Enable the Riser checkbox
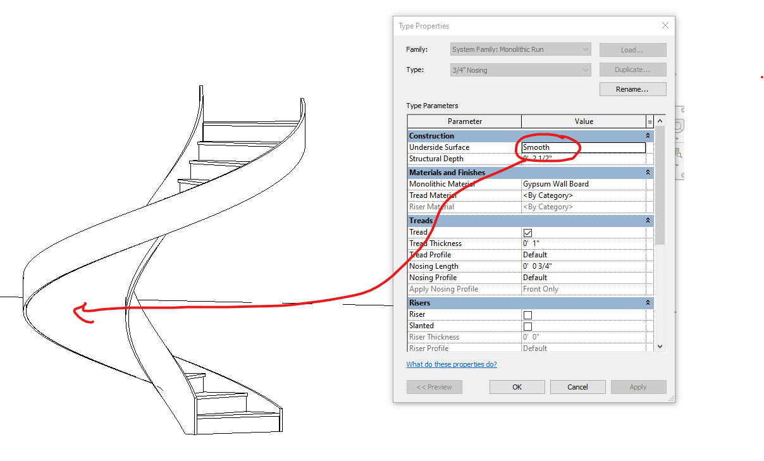Viewport: 764px width, 461px height. 527,314
